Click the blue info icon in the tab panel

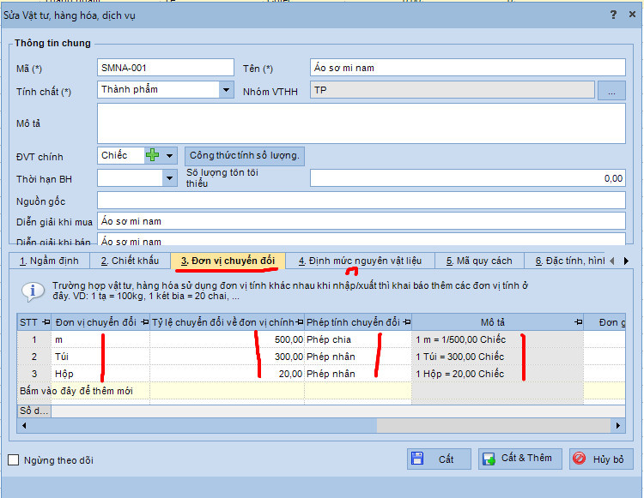(x=33, y=291)
